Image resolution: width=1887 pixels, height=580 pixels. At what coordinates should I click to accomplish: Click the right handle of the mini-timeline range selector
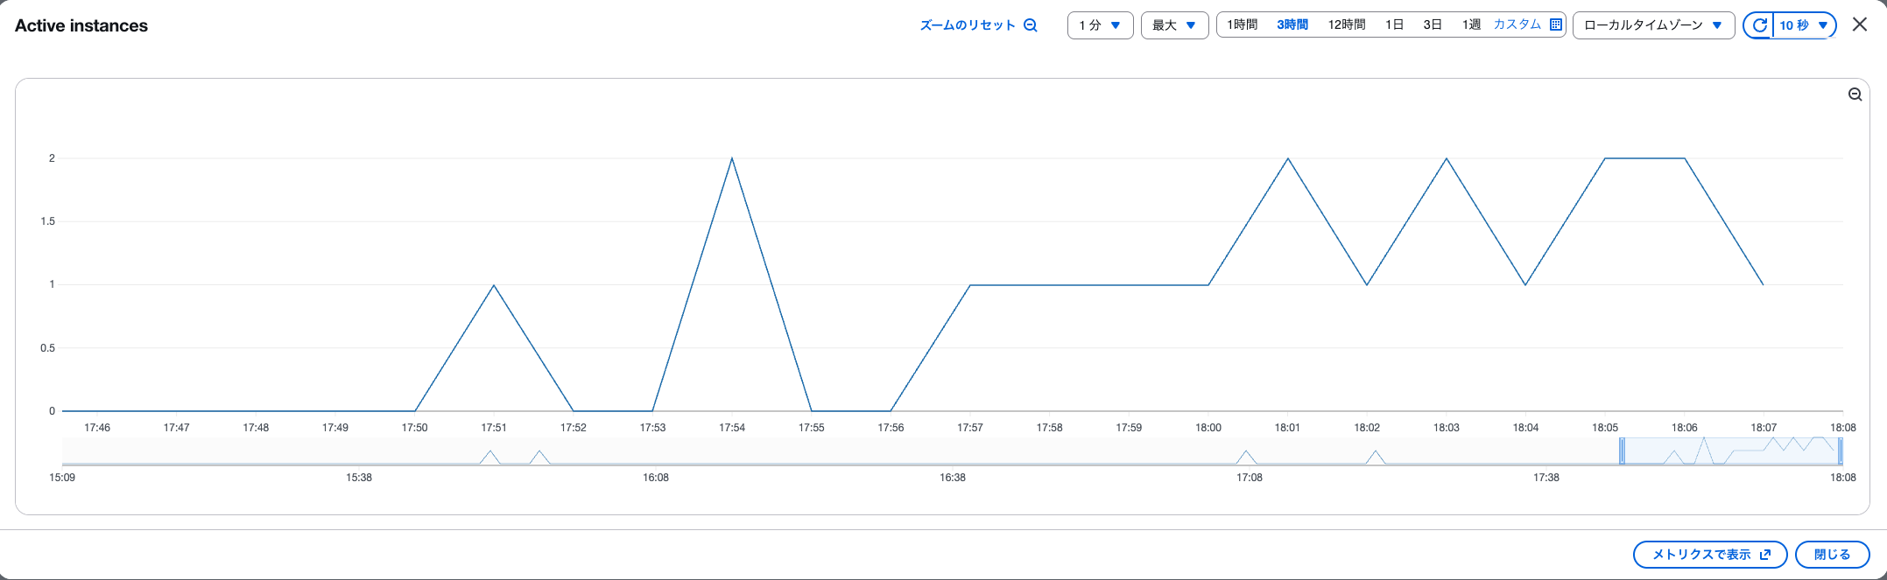point(1840,451)
